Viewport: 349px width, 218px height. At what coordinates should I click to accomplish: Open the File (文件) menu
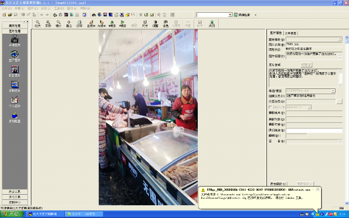(x=6, y=9)
